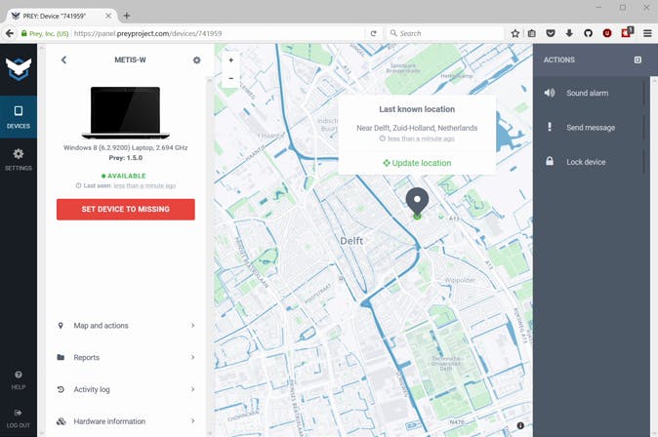Screen dimensions: 658x437
Task: Expand Map and actions chevron
Action: (x=192, y=326)
